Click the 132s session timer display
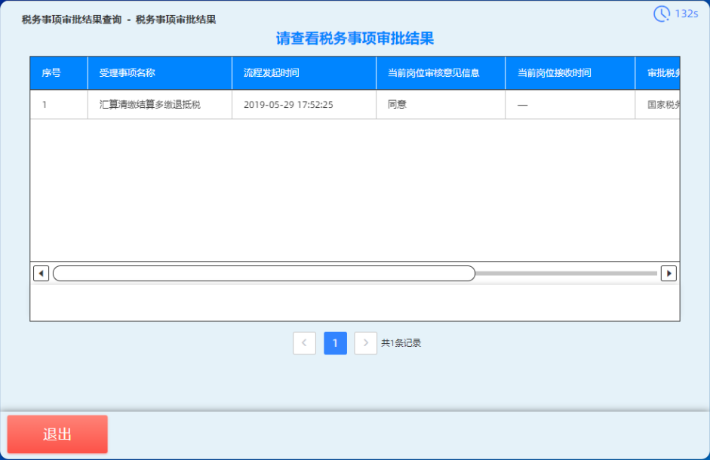This screenshot has height=460, width=710. [x=687, y=13]
